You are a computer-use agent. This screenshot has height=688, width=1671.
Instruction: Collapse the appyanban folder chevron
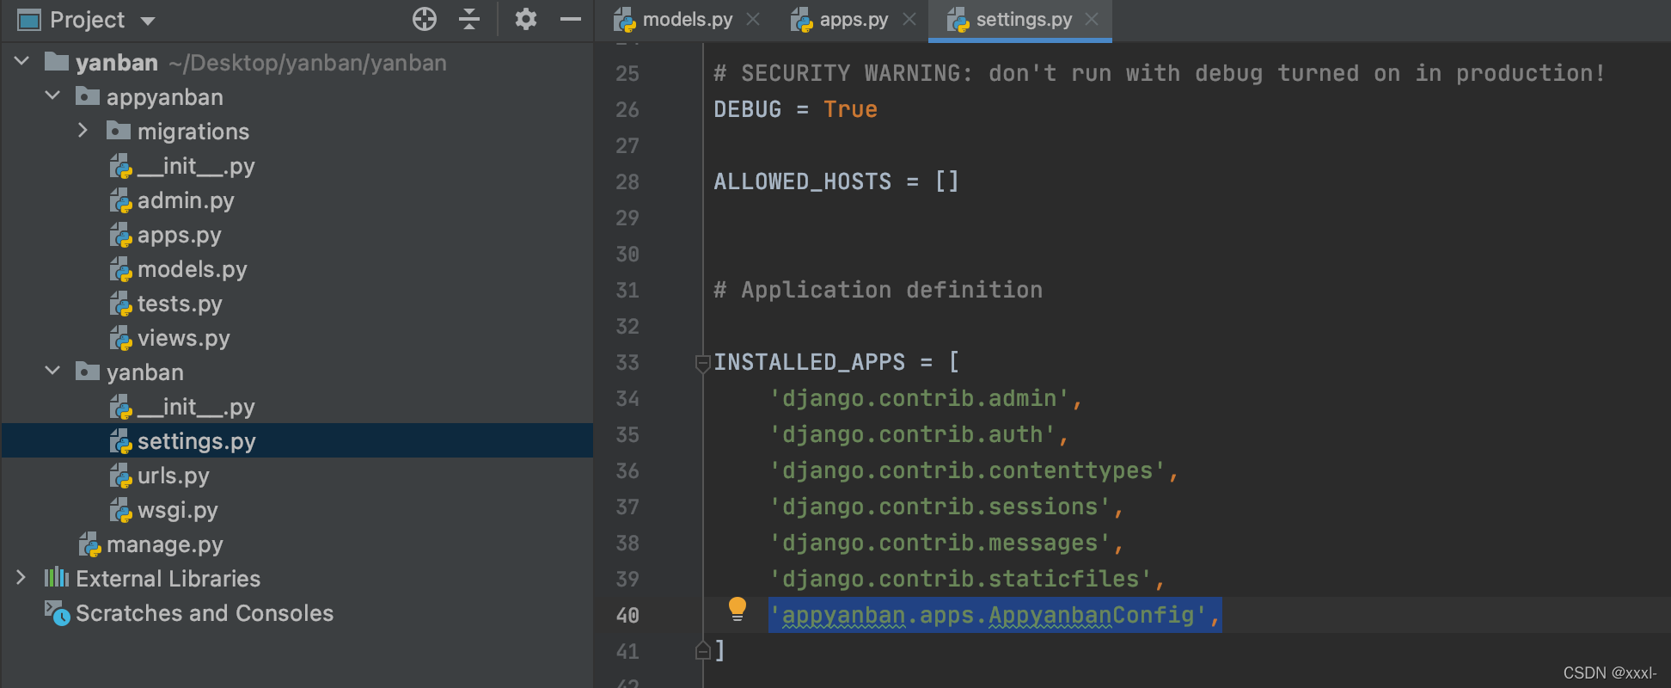click(x=52, y=96)
